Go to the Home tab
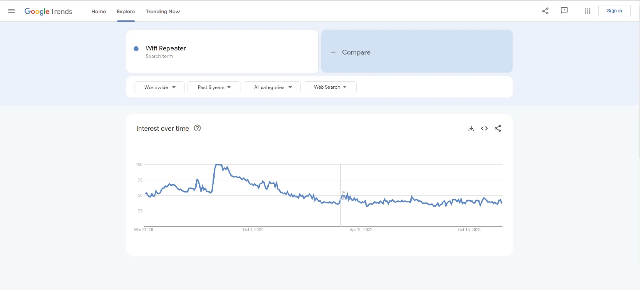This screenshot has height=290, width=640. click(99, 12)
